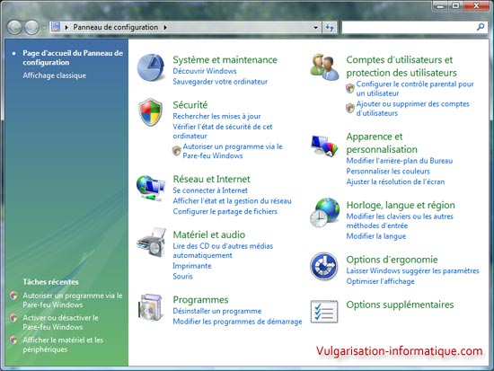Open the Système et maintenance pie chart icon
The height and width of the screenshot is (371, 494).
coord(151,67)
